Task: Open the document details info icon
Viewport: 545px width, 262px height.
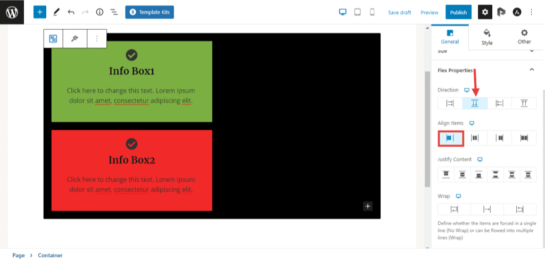Action: tap(100, 12)
